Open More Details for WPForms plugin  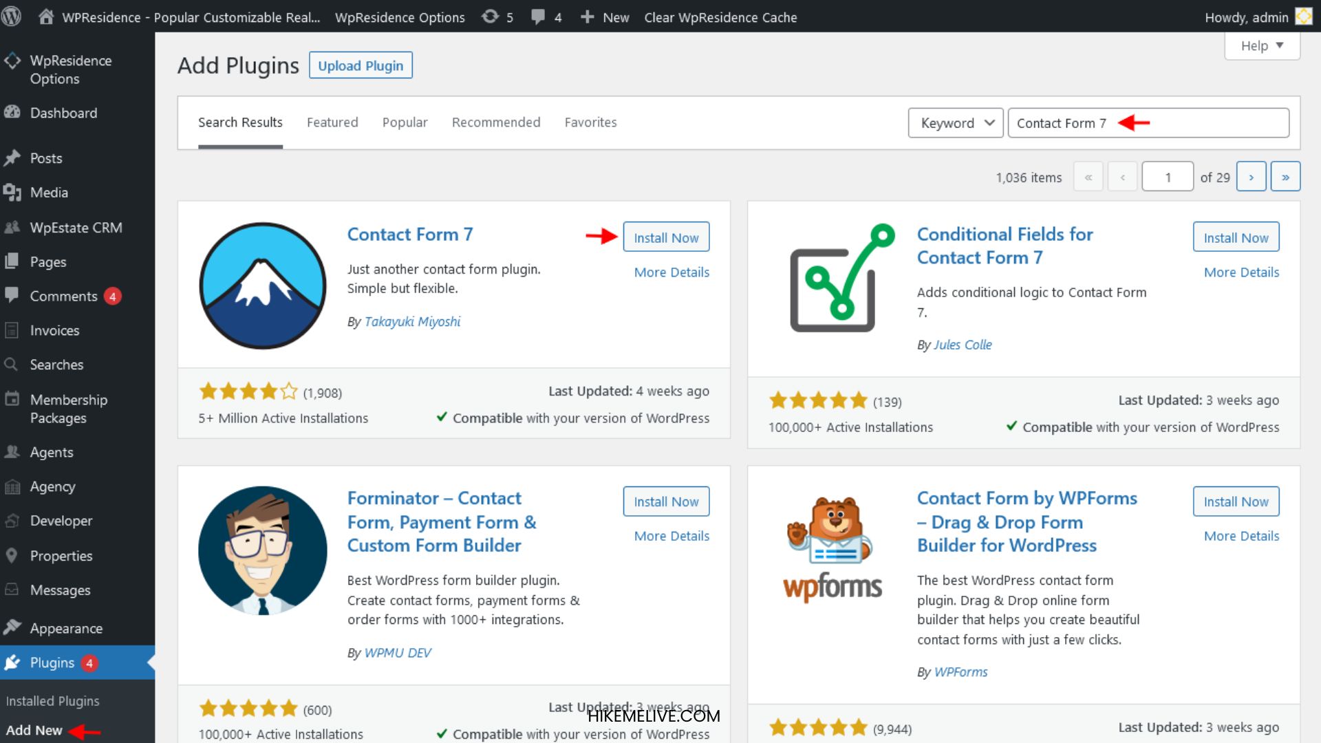(x=1241, y=535)
